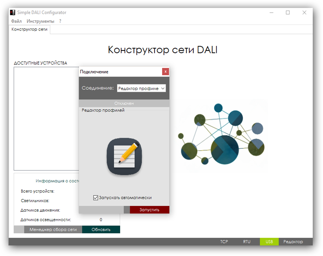Click the Датчиков движения: label
The image size is (323, 256).
40,210
